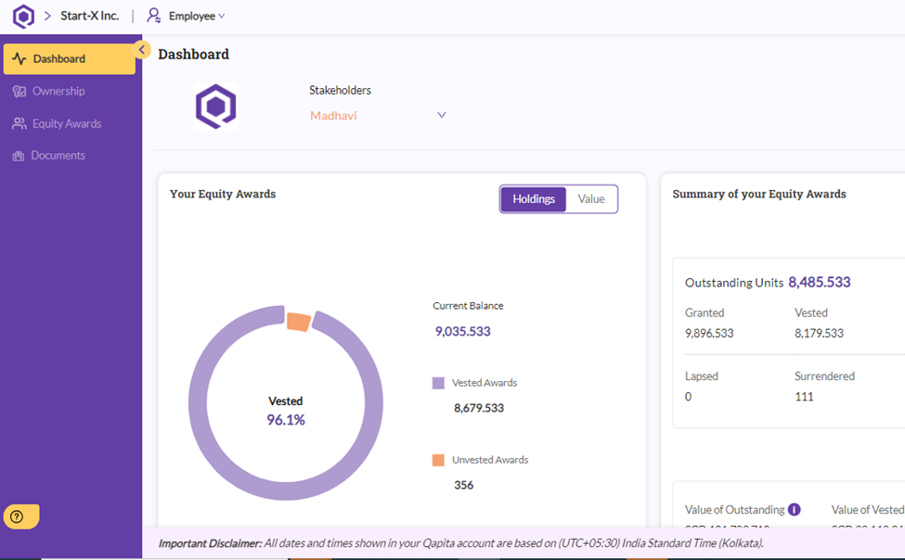Click the Employee role user icon
Screen dimensions: 905x560
click(154, 16)
